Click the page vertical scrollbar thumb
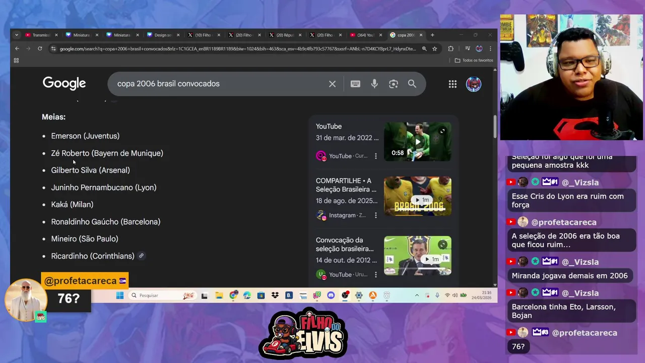The height and width of the screenshot is (363, 645). pyautogui.click(x=495, y=127)
